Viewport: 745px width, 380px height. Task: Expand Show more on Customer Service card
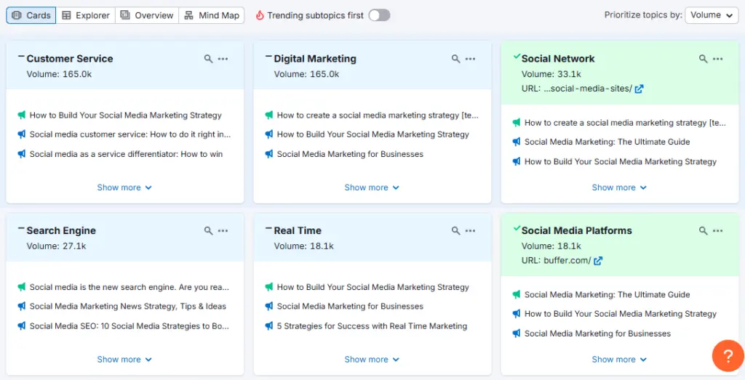pos(124,187)
